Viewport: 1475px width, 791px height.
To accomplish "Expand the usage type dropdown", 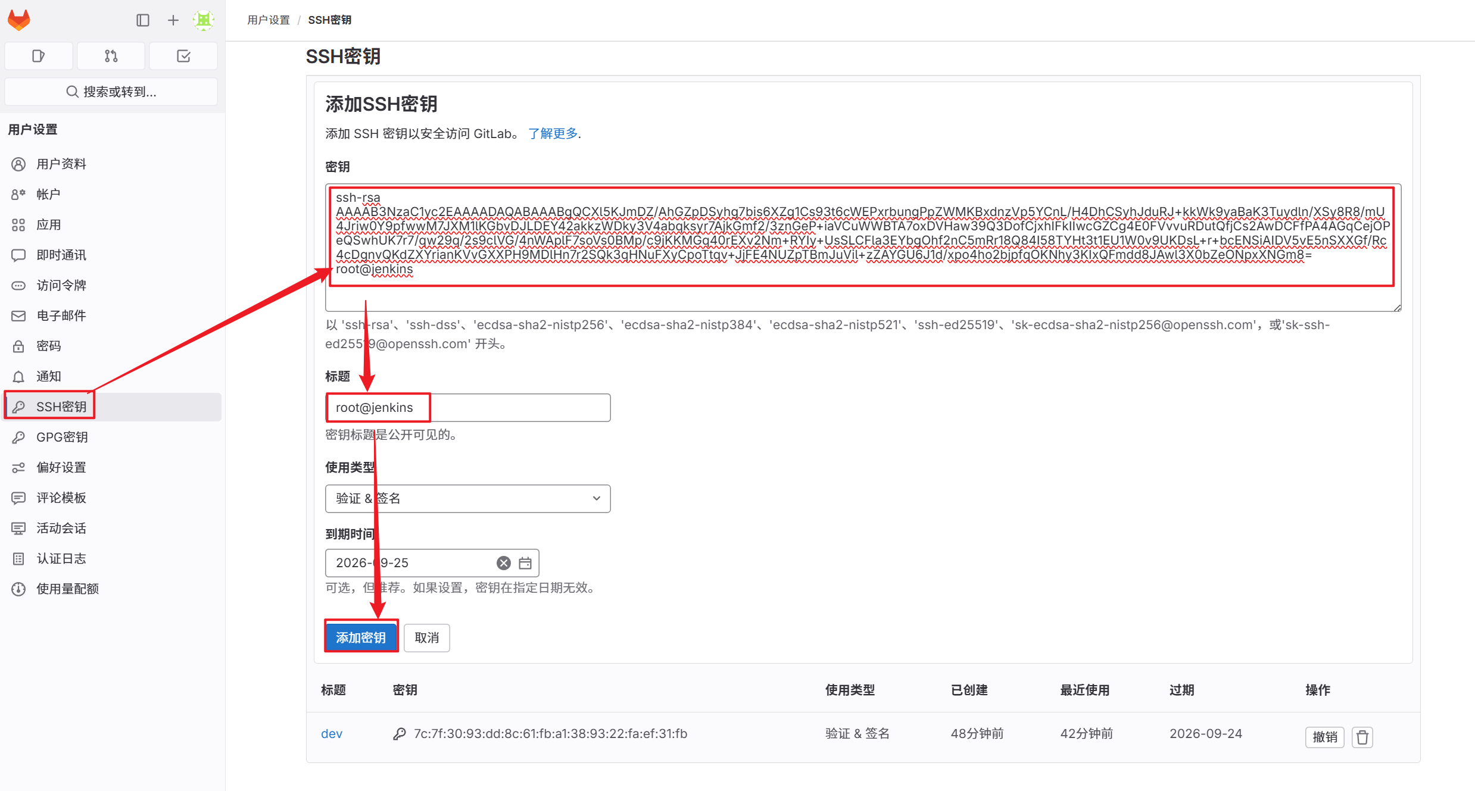I will [467, 499].
